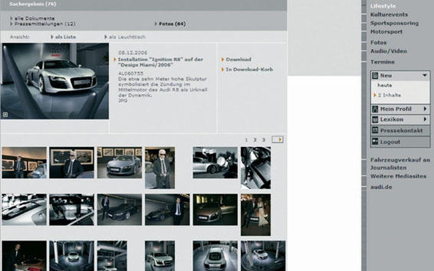Go to Sportsponsoring in the sidebar
Image resolution: width=434 pixels, height=271 pixels.
coord(394,23)
